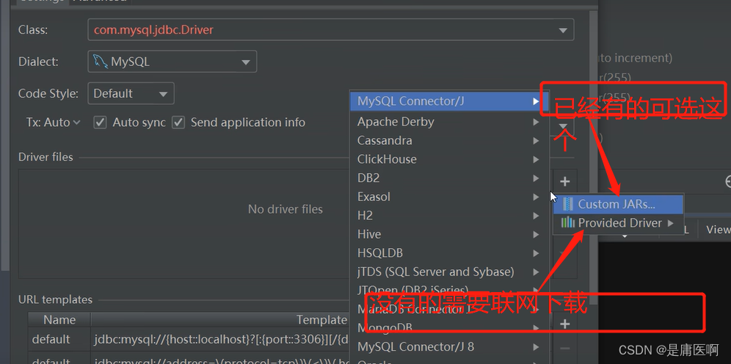Select Apache Derby driver entry
Viewport: 731px width, 364px height.
449,122
